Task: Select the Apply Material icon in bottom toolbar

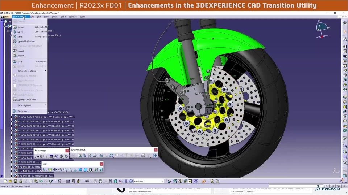Action: click(204, 181)
